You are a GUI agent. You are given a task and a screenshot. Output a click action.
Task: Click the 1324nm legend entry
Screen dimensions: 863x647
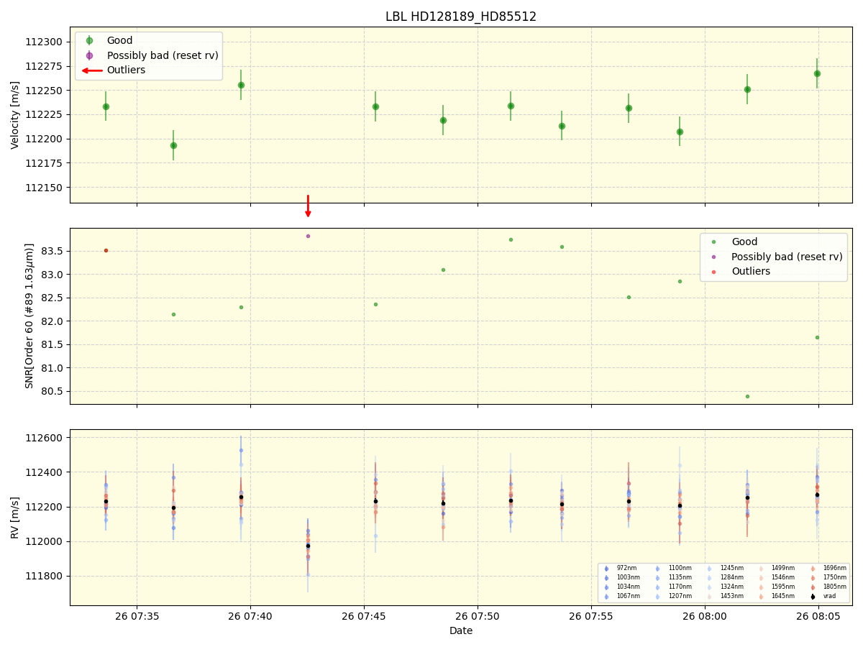724,587
